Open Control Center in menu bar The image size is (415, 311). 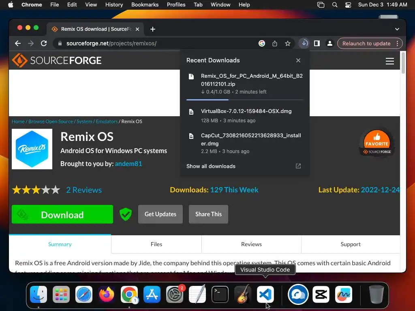click(x=348, y=4)
